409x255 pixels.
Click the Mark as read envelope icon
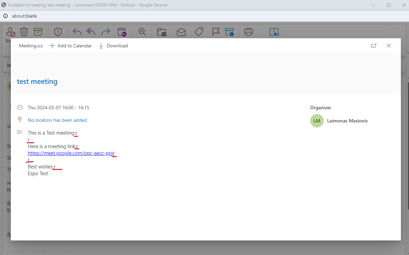click(181, 32)
